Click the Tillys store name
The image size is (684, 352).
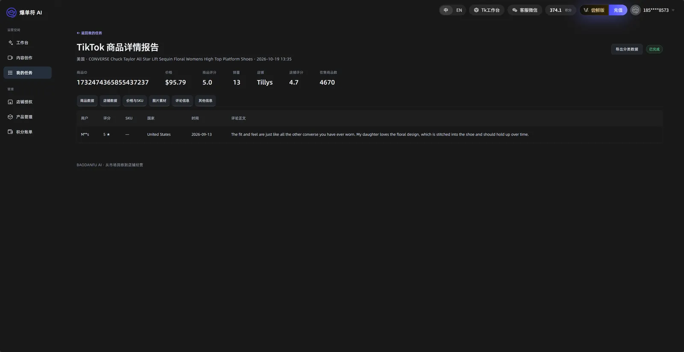point(265,82)
